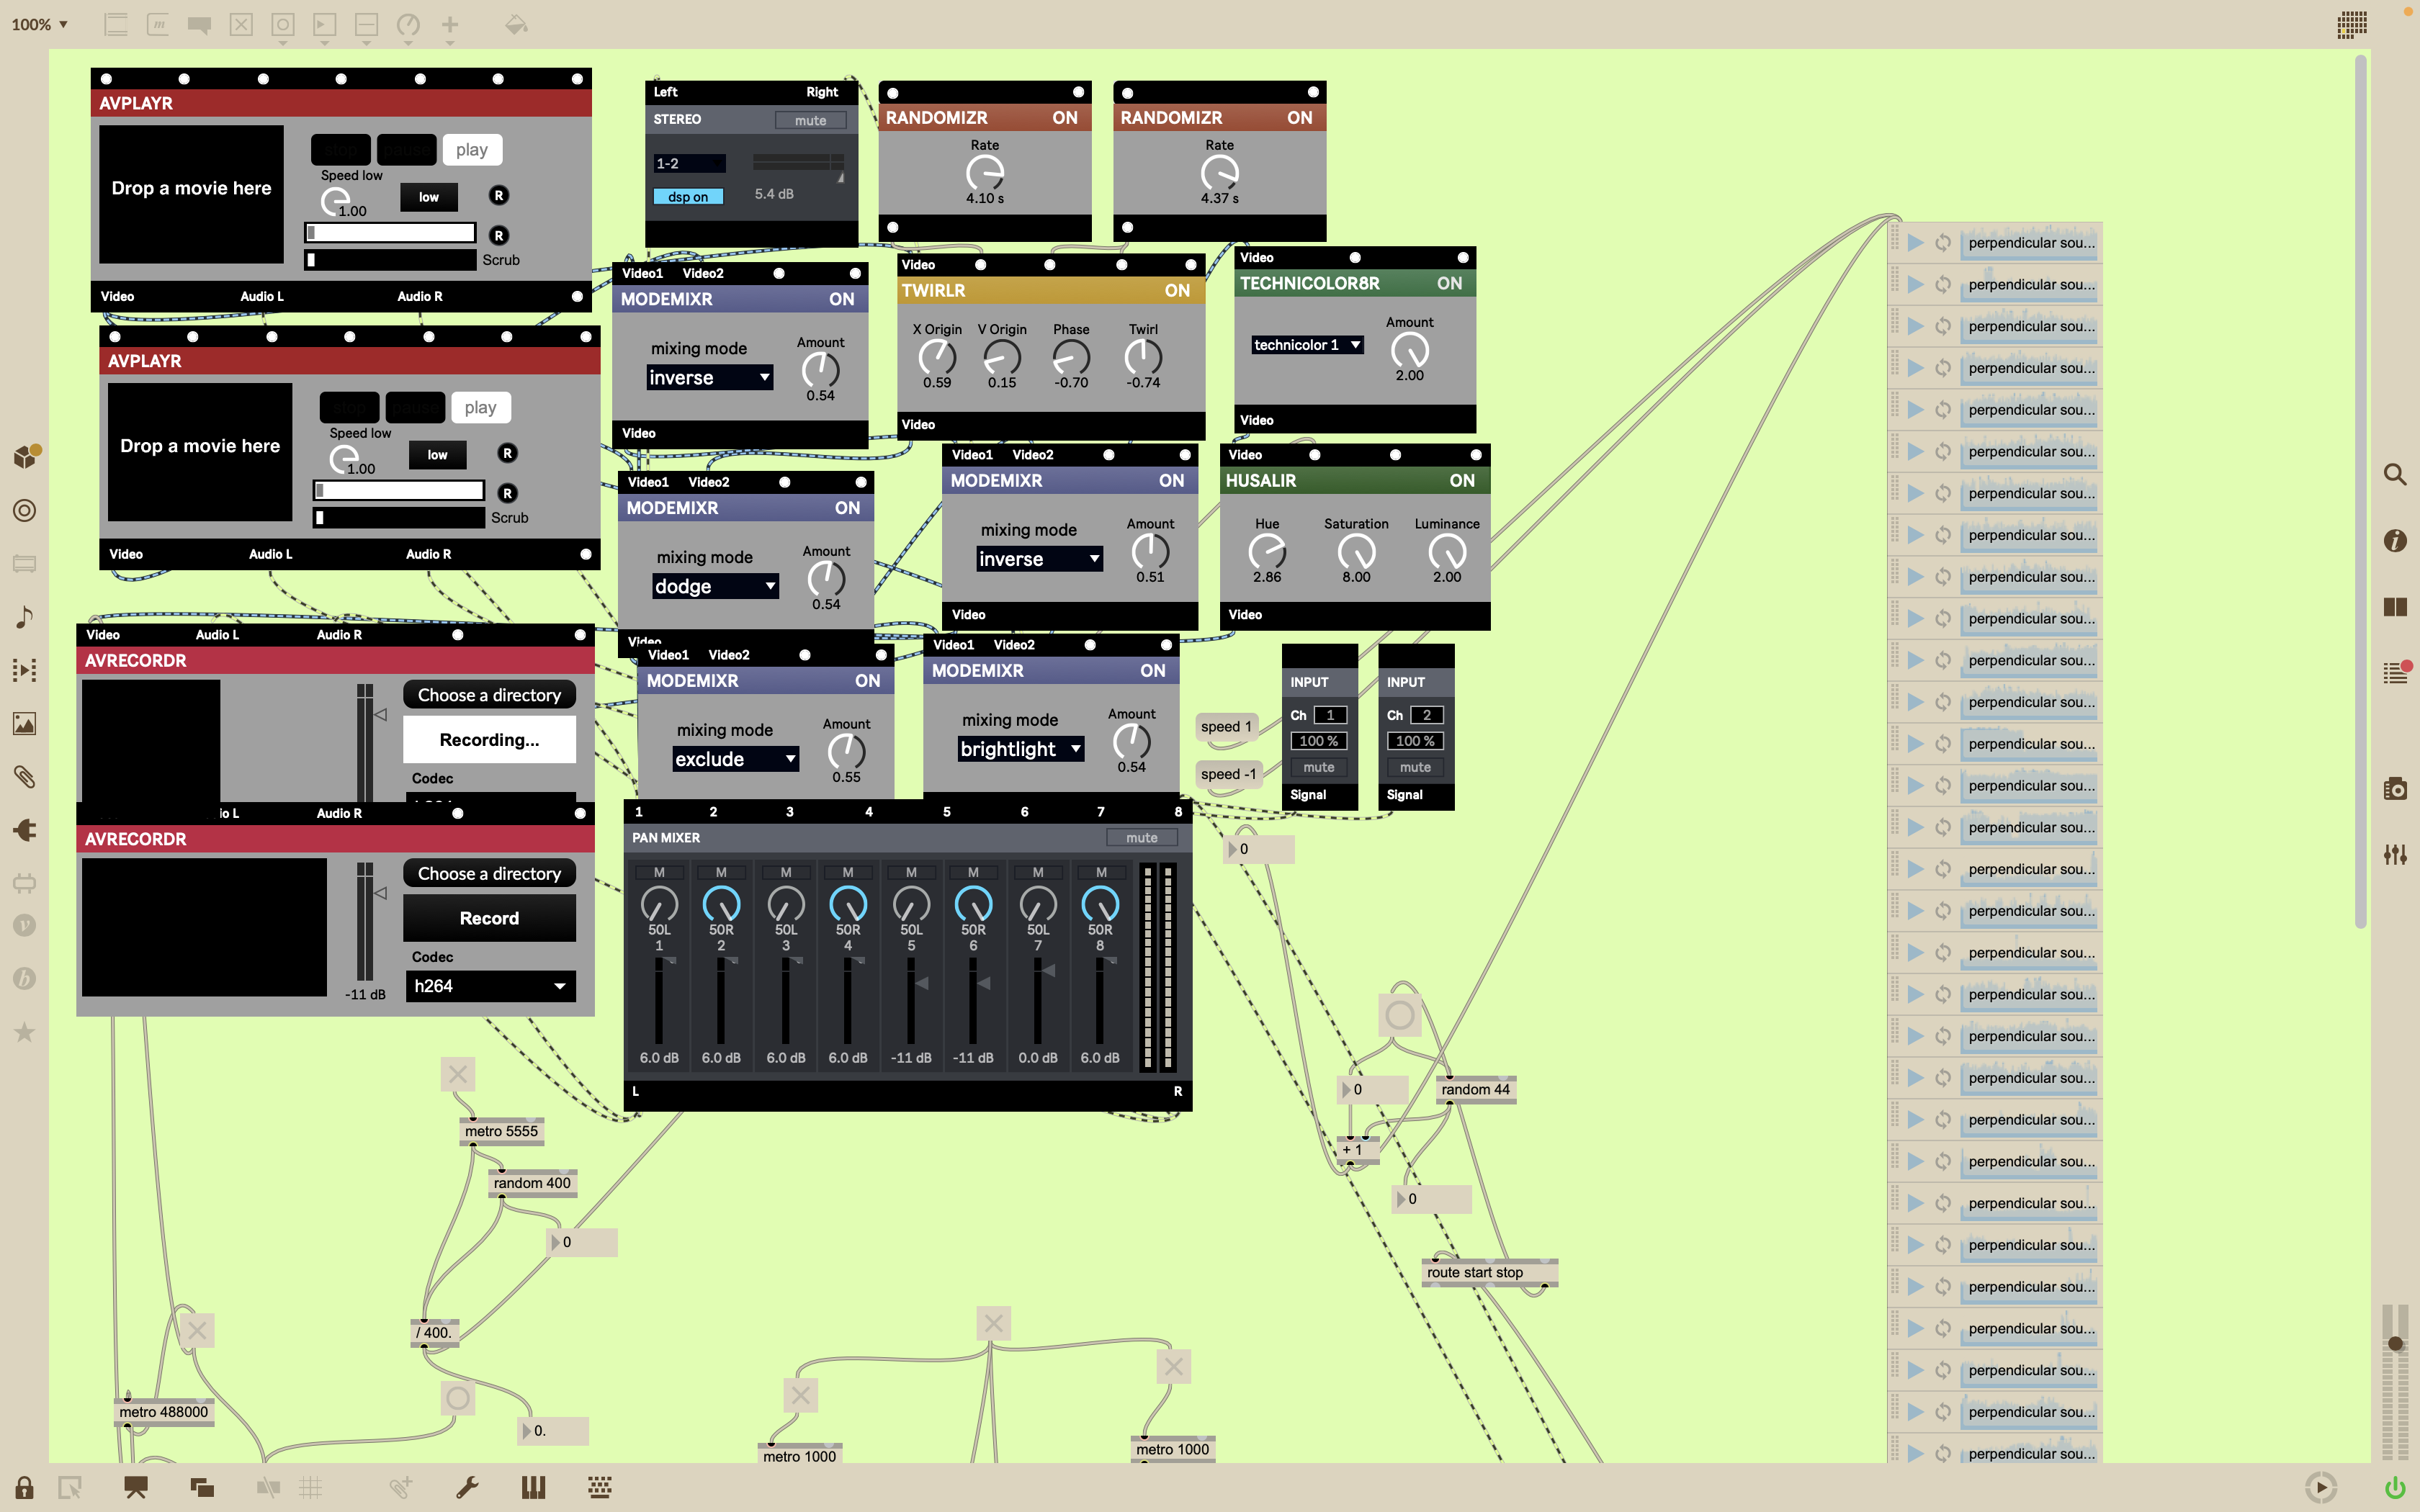Open the inspector info icon in the right sidebar
Screen dimensions: 2420x1512
[2395, 540]
